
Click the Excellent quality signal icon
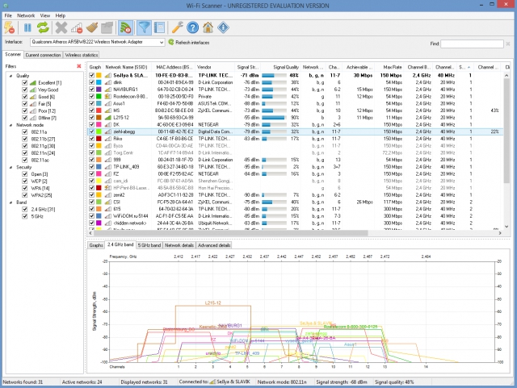click(x=32, y=82)
